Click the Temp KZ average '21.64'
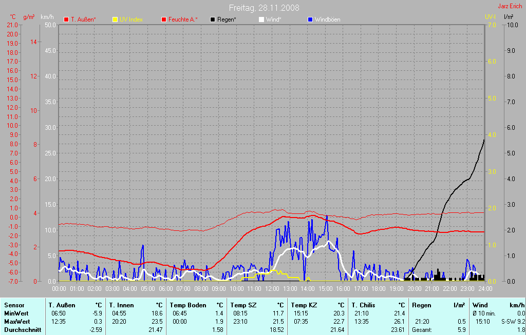 pyautogui.click(x=337, y=330)
